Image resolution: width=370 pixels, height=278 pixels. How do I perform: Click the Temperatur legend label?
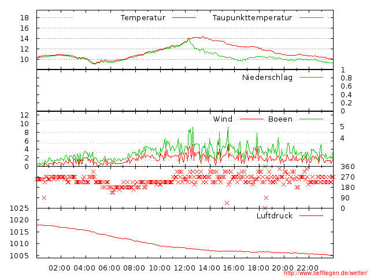(143, 18)
